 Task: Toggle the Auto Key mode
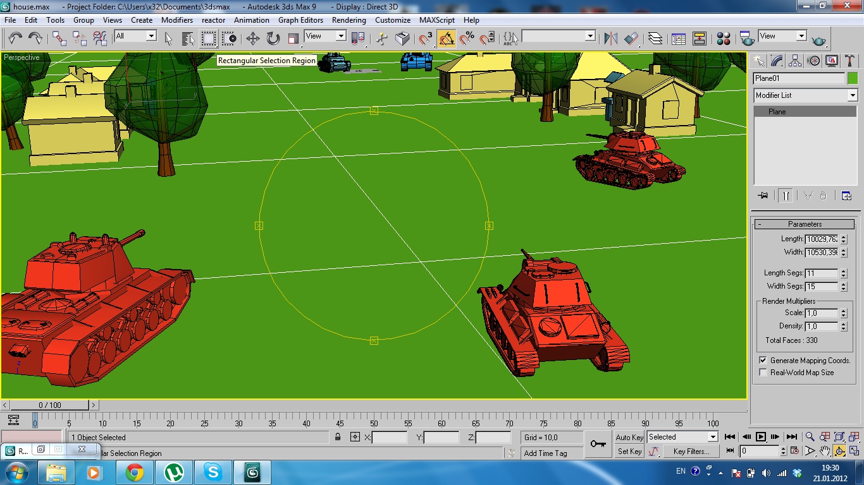pyautogui.click(x=629, y=437)
